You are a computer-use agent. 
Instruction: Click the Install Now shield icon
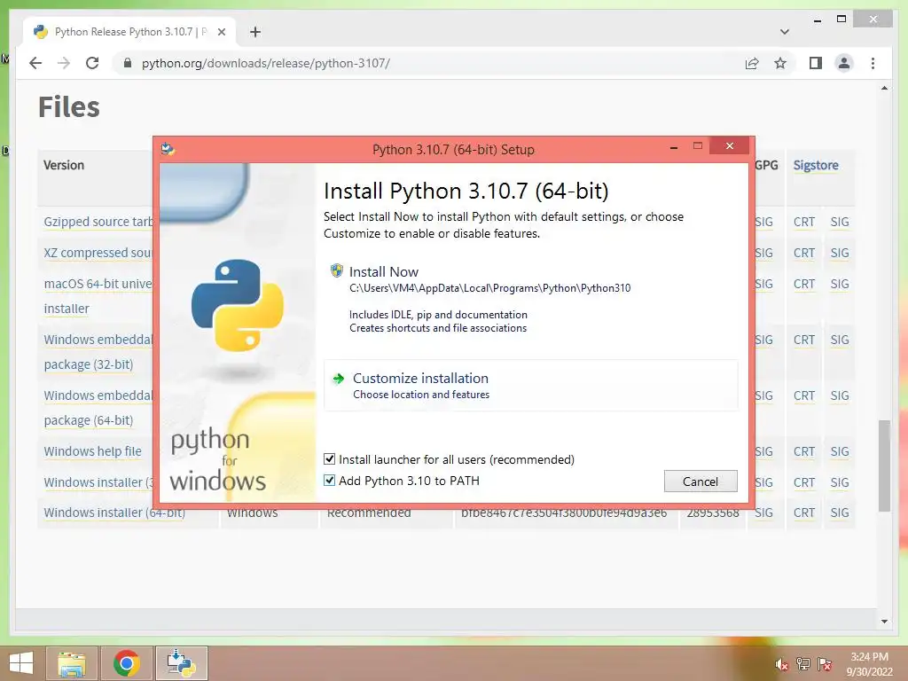[336, 270]
